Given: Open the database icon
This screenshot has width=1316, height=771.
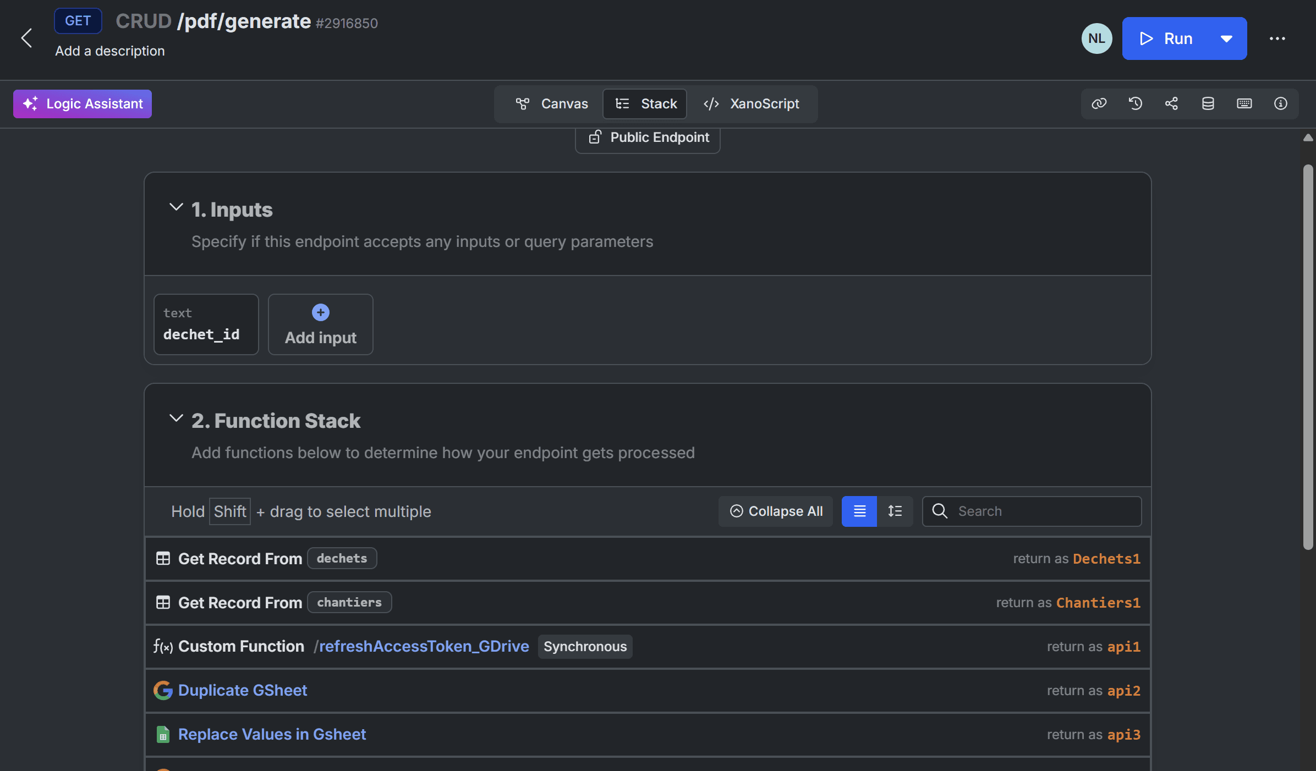Looking at the screenshot, I should point(1208,103).
